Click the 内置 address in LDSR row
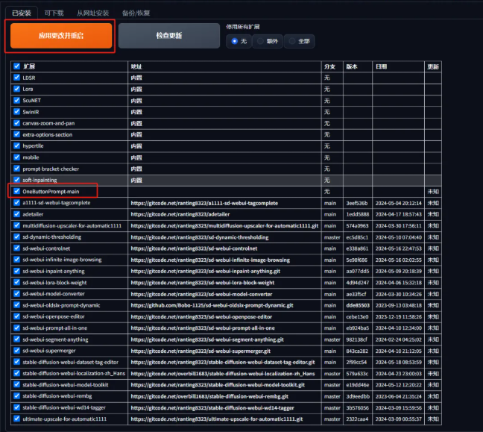Image resolution: width=483 pixels, height=432 pixels. (x=136, y=78)
